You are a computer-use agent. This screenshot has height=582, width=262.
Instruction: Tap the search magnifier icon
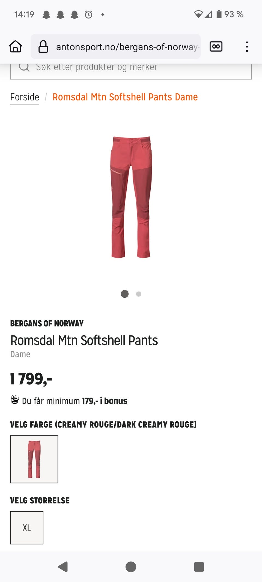pyautogui.click(x=24, y=67)
